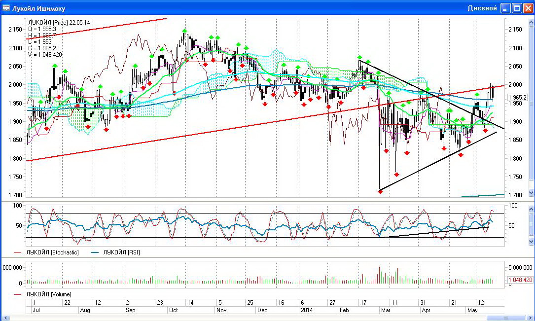Screen dimensions: 535x321
Task: Click the C = 1 965,2 close value
Action: click(x=42, y=48)
